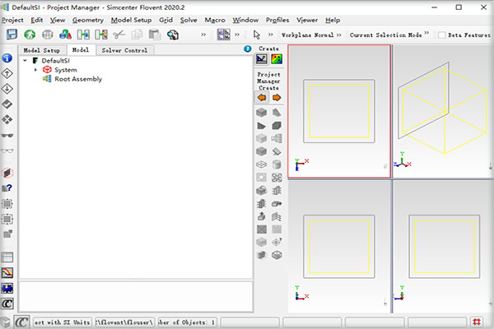Select Root Assembly in the tree

tap(78, 79)
